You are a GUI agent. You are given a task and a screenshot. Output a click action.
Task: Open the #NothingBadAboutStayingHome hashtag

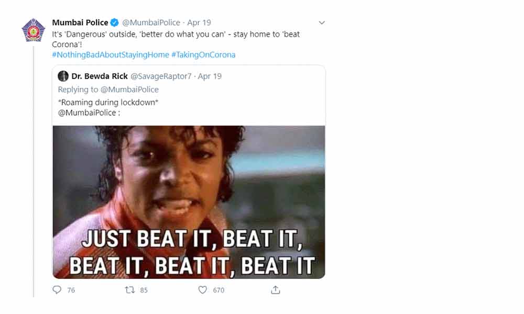pos(111,55)
